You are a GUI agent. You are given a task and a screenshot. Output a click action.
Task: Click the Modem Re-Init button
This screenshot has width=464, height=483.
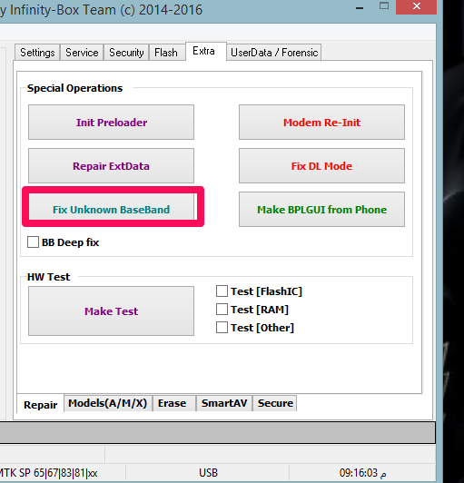321,122
